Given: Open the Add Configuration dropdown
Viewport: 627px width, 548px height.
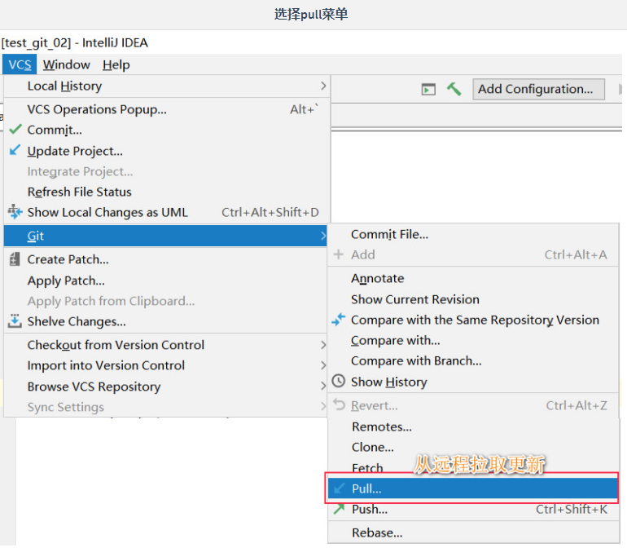Looking at the screenshot, I should click(538, 89).
